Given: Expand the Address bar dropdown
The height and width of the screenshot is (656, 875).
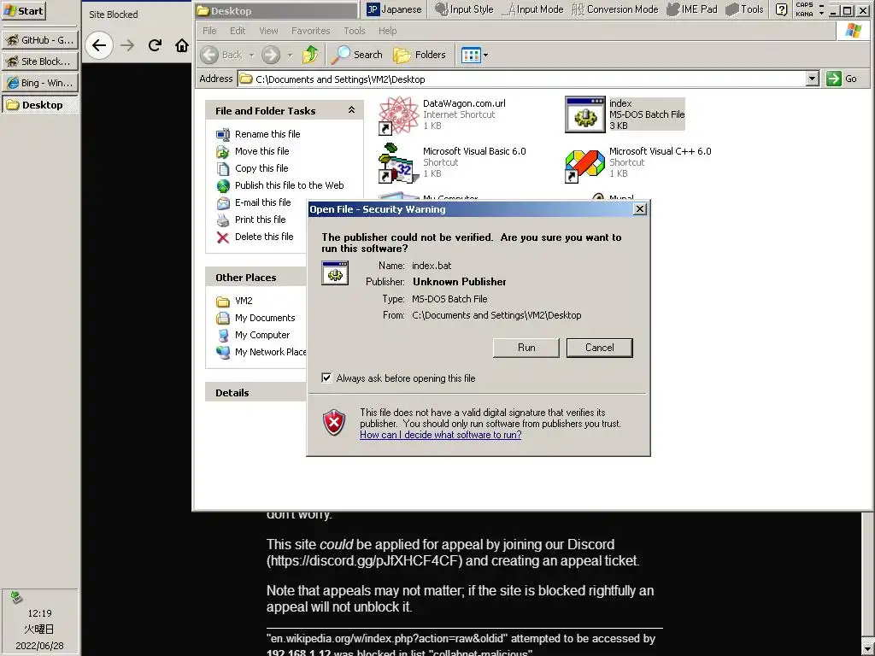Looking at the screenshot, I should 813,79.
